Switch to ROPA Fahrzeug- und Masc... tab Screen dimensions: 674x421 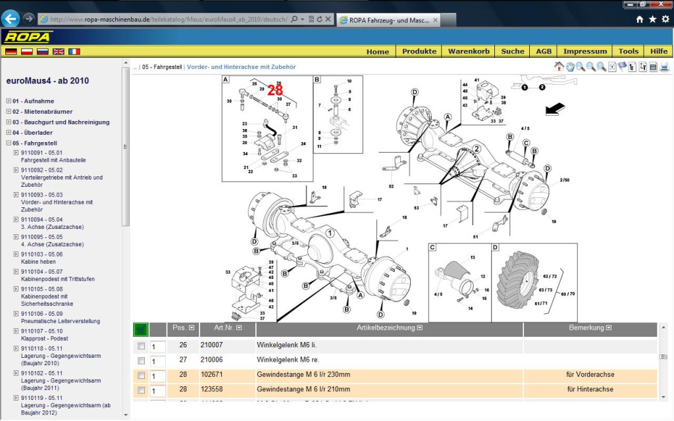coord(388,20)
